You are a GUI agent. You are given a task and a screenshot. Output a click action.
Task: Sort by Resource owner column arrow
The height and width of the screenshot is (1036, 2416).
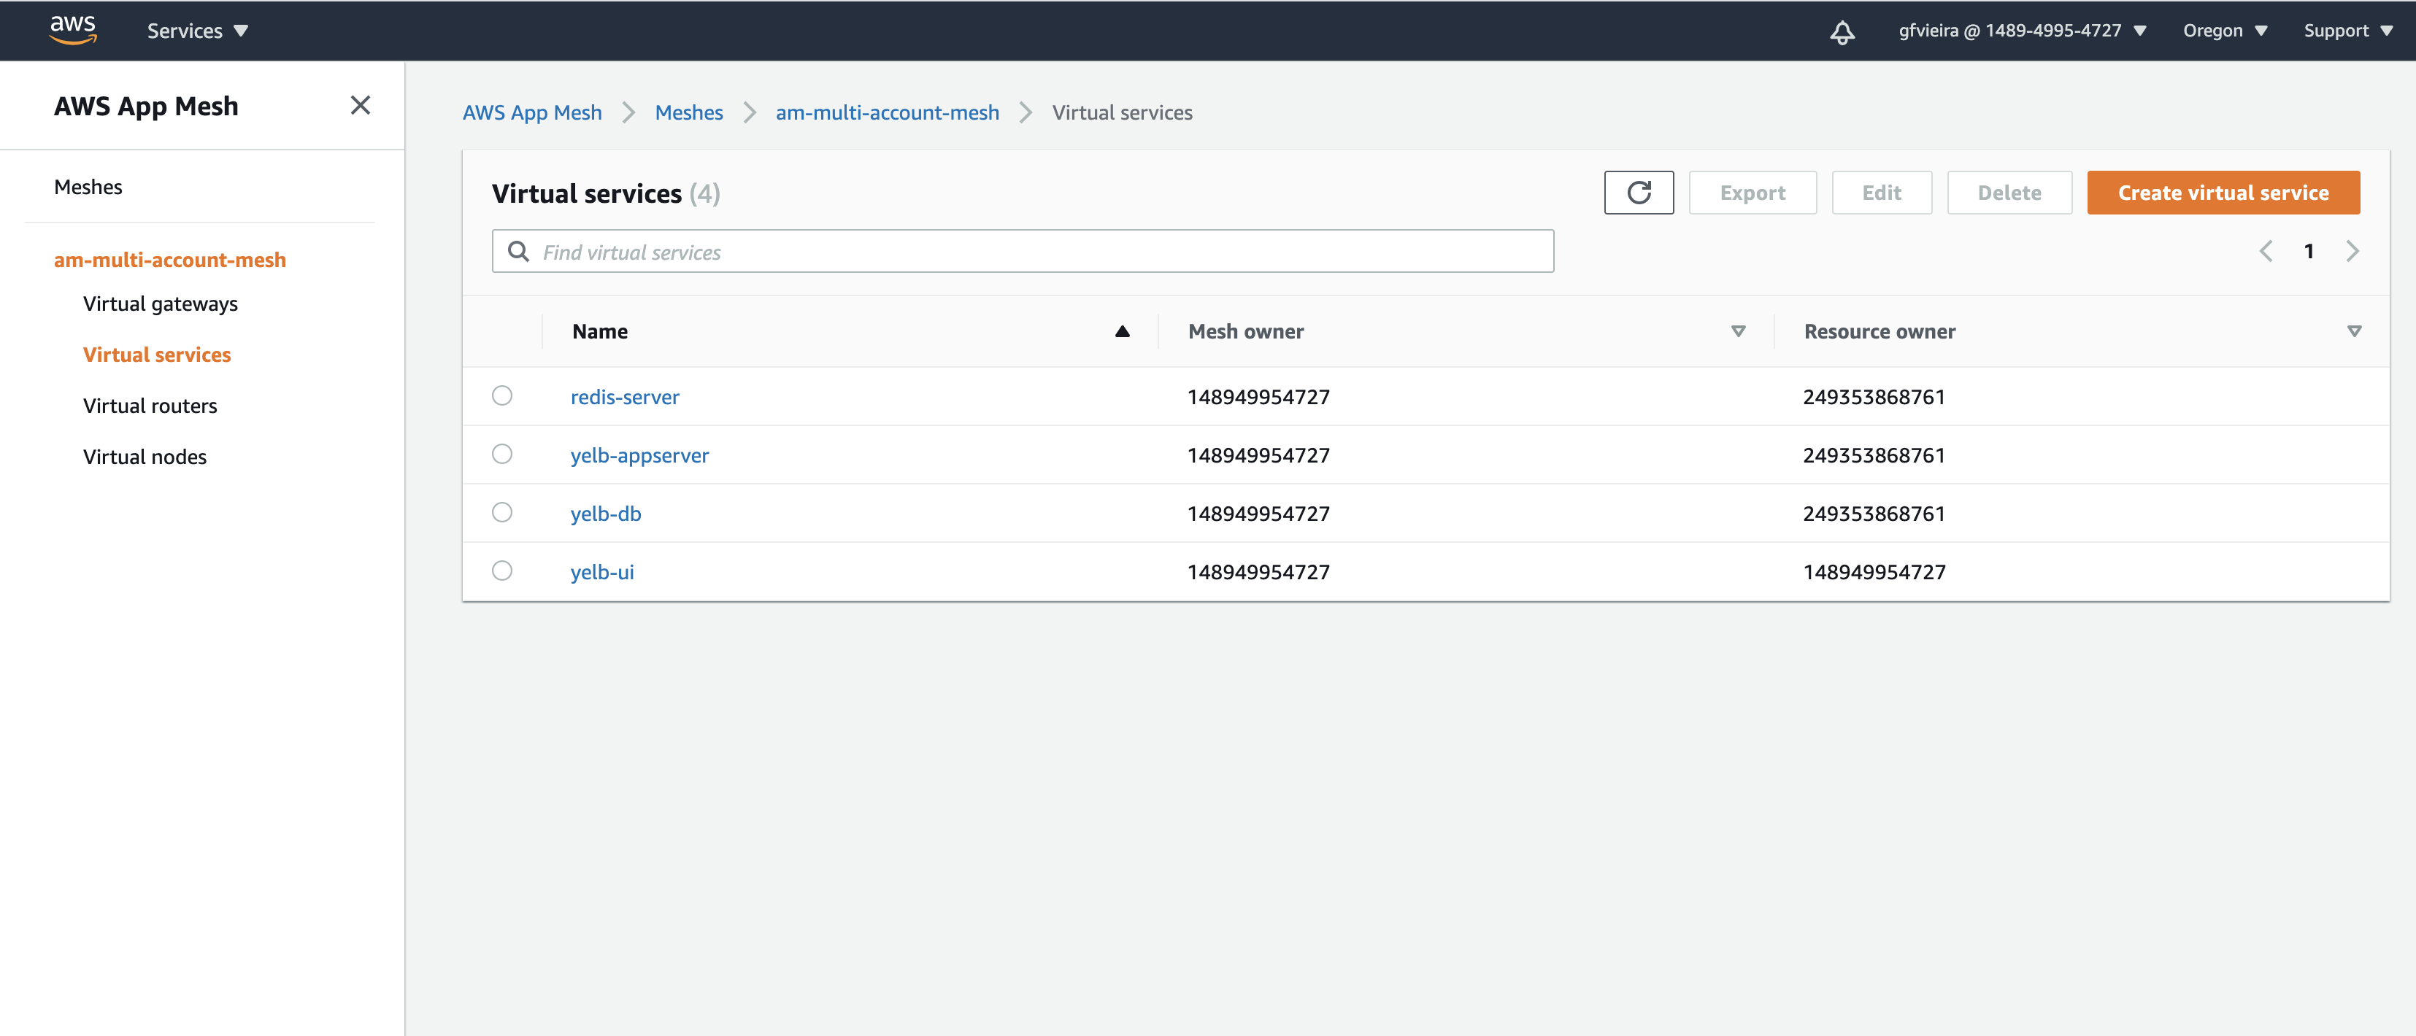click(x=2353, y=331)
